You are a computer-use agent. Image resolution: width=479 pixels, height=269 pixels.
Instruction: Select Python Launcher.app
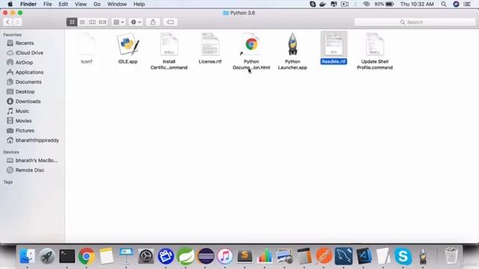tap(293, 45)
